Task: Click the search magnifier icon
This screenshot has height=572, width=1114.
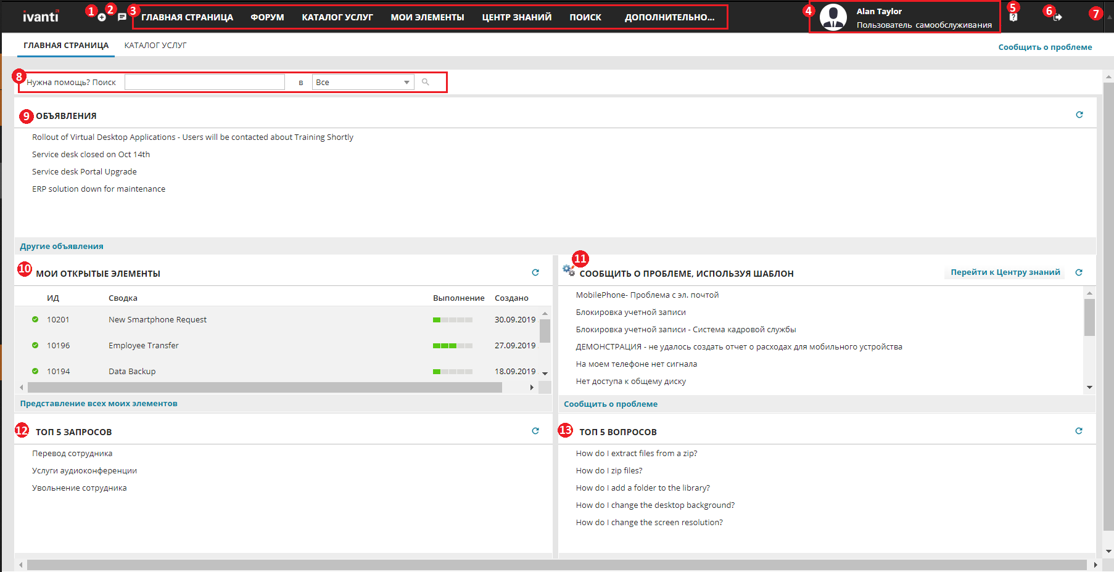Action: coord(425,82)
